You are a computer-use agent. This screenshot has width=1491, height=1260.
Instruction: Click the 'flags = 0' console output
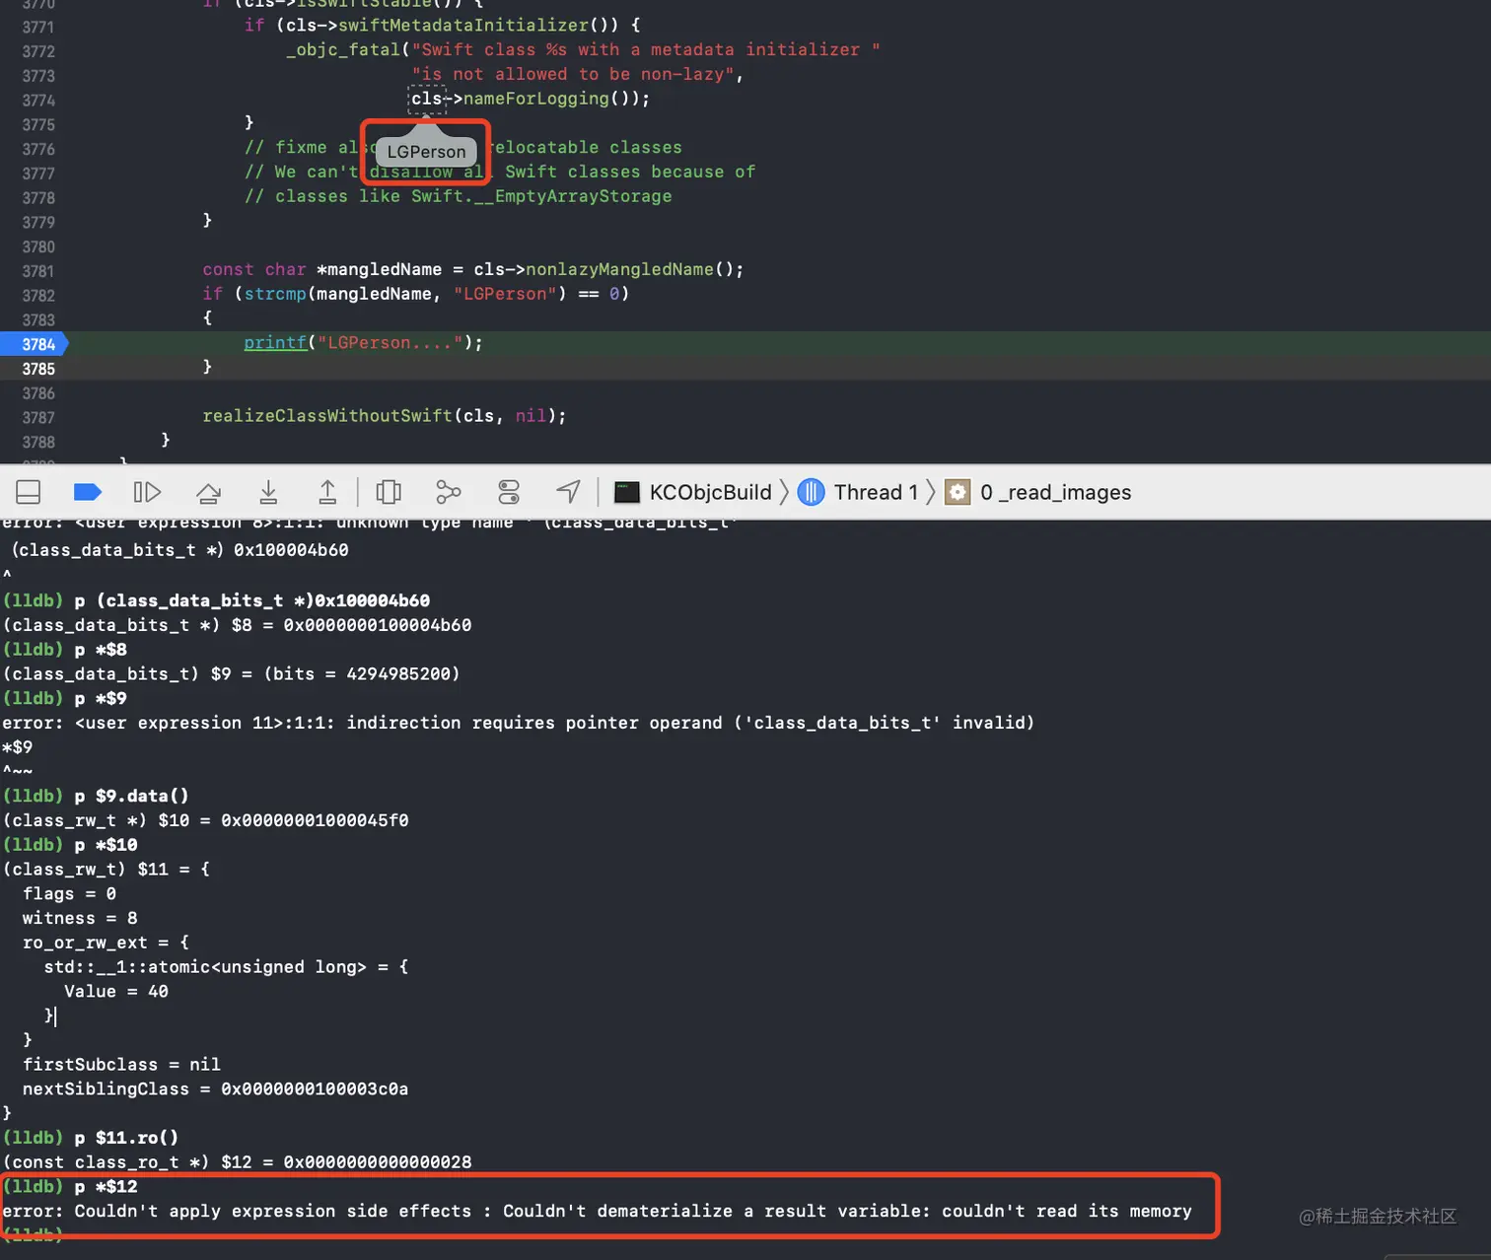(69, 893)
